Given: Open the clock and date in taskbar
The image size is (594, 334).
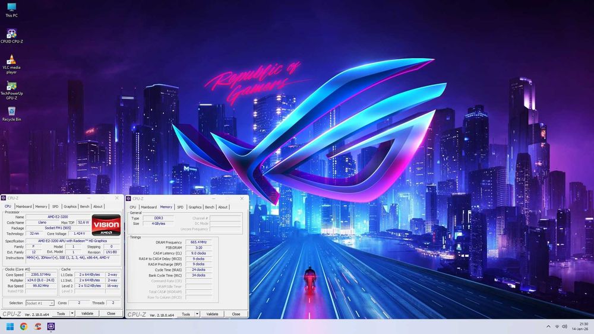Looking at the screenshot, I should (580, 326).
